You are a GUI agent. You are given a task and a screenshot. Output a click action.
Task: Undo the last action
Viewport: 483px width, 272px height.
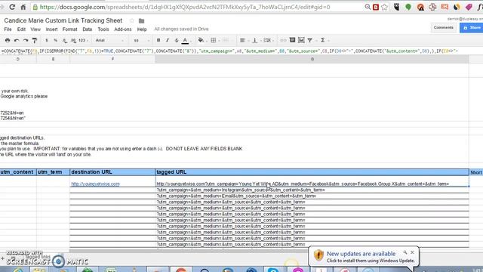point(17,40)
